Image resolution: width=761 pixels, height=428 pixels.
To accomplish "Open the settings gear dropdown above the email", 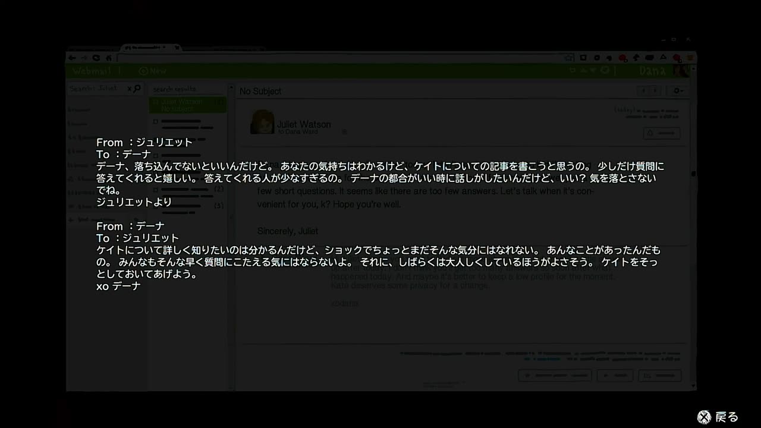I will 678,91.
